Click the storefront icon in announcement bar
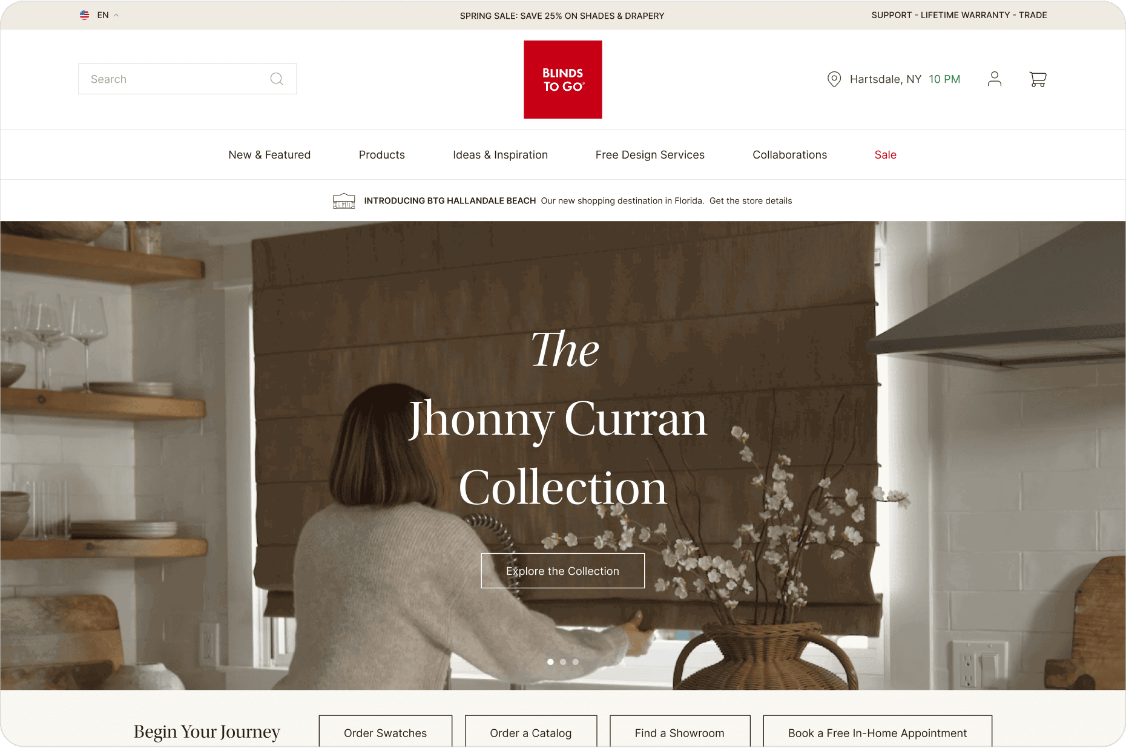Viewport: 1126px width, 748px height. tap(344, 201)
